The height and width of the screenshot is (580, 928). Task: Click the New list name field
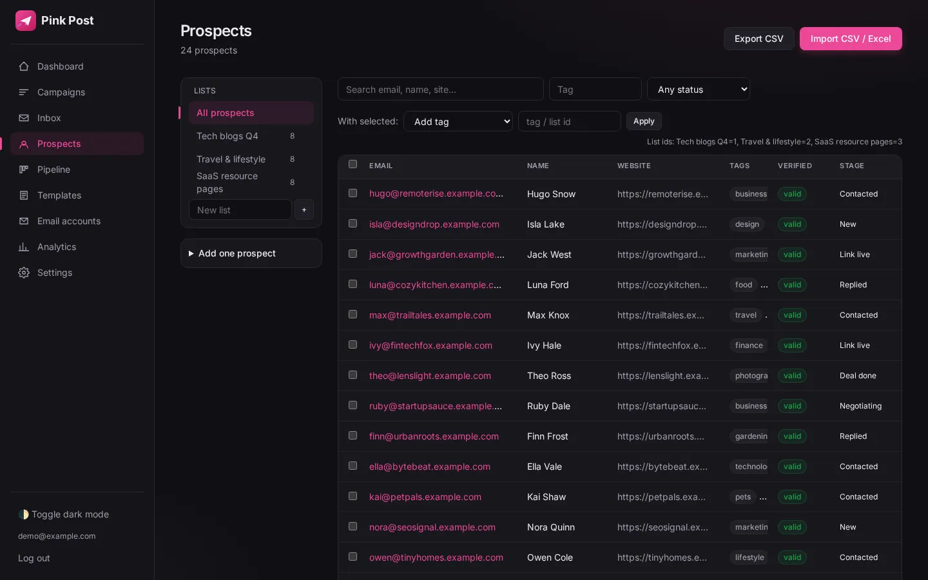[240, 209]
